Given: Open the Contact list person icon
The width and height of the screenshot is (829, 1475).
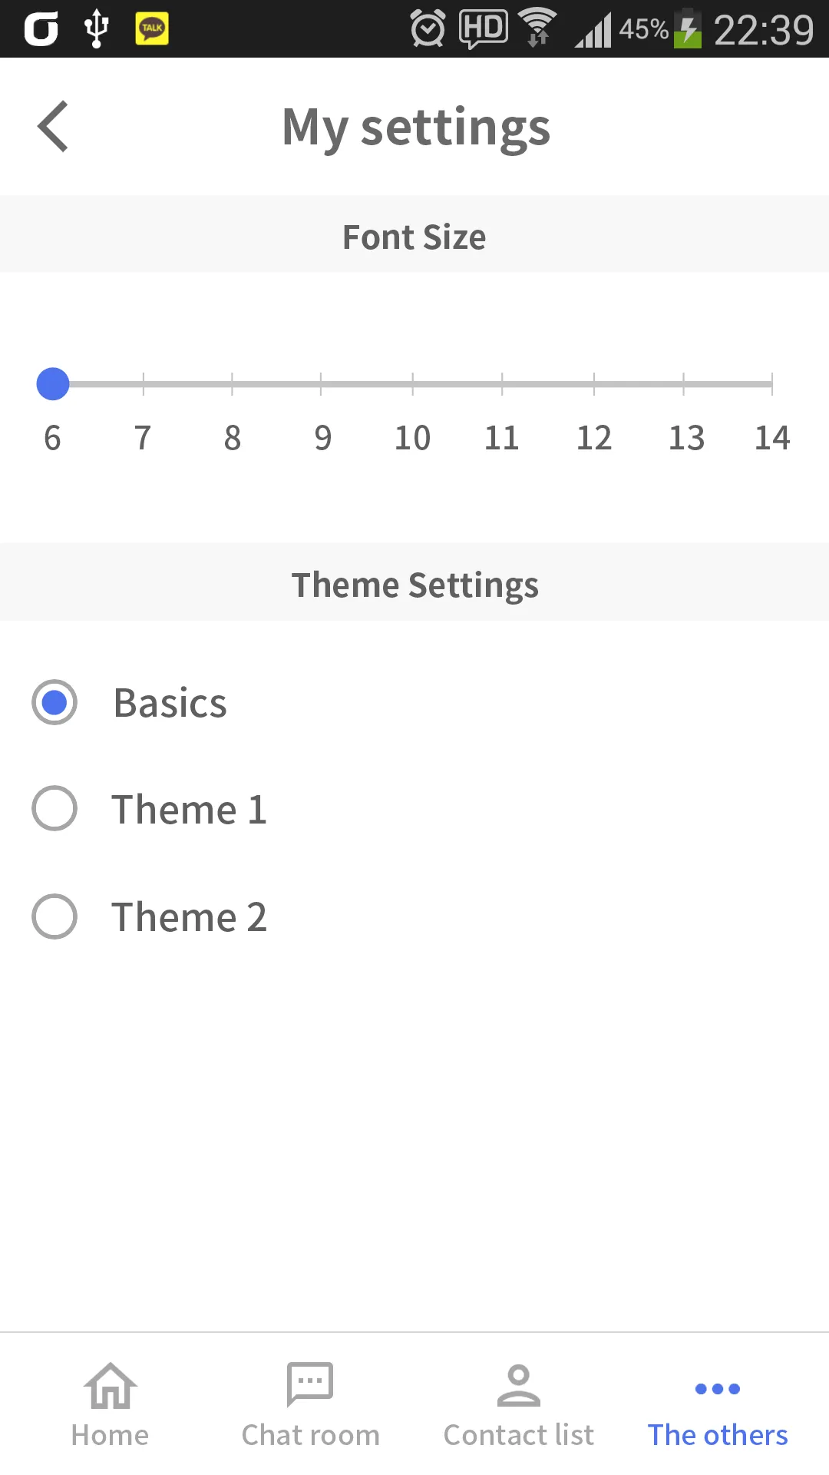Looking at the screenshot, I should (519, 1385).
